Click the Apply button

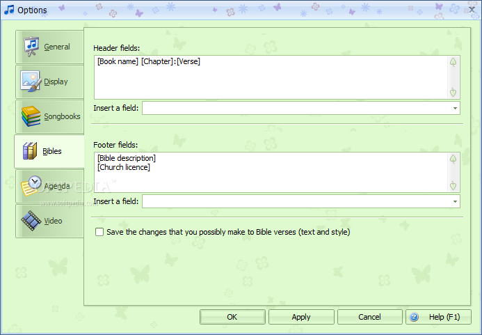click(301, 317)
